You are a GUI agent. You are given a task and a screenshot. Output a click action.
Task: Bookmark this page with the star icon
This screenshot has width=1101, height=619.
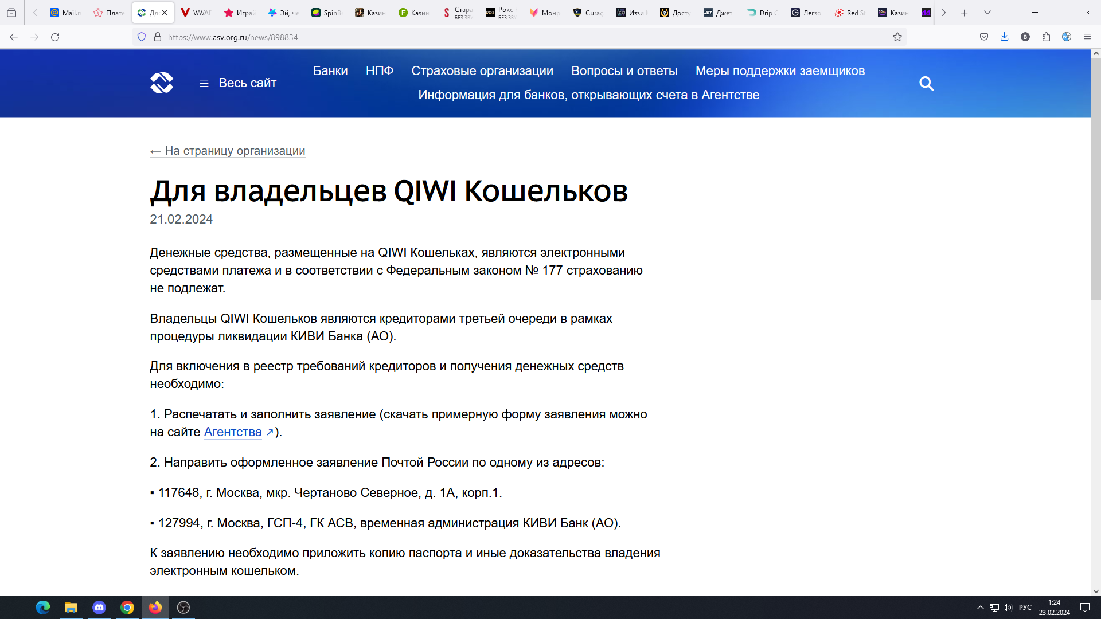897,37
